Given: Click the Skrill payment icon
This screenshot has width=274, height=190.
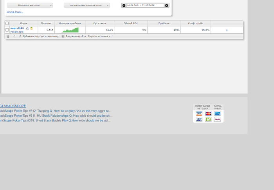Looking at the screenshot, I should pos(217,119).
